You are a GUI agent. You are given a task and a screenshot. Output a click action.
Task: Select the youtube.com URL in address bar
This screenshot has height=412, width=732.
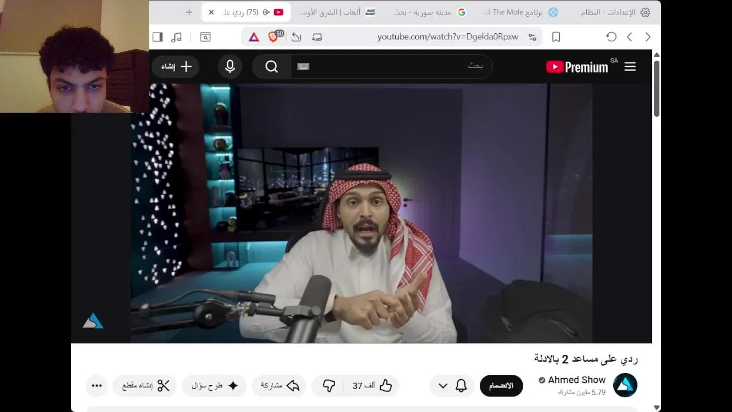tap(448, 37)
